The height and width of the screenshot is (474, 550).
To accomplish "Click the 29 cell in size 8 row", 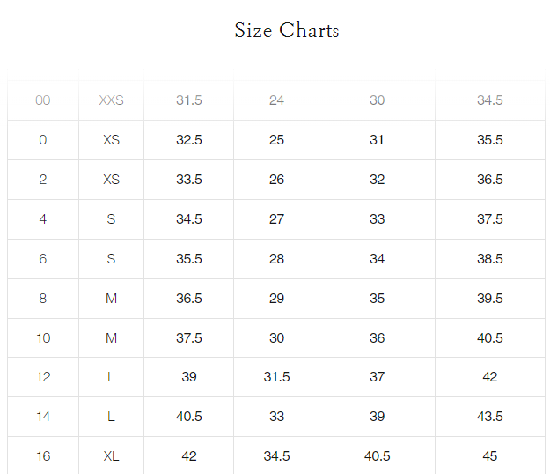I will pos(276,299).
